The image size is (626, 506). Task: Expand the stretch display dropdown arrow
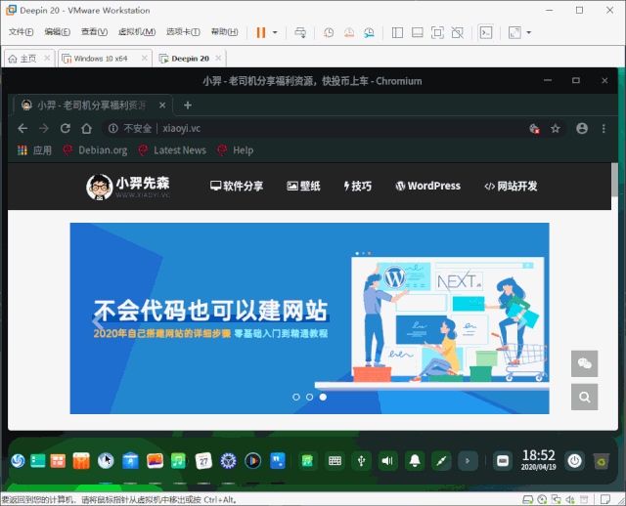pyautogui.click(x=528, y=32)
